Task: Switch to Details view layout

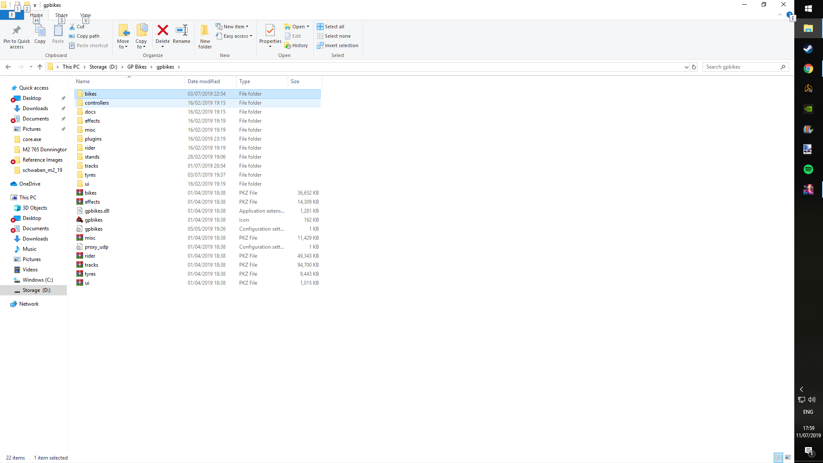Action: click(x=778, y=457)
